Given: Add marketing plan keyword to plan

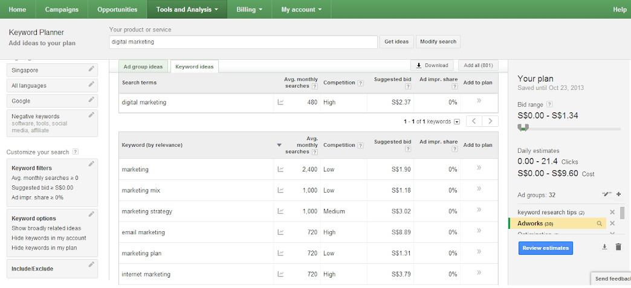Looking at the screenshot, I should 479,252.
